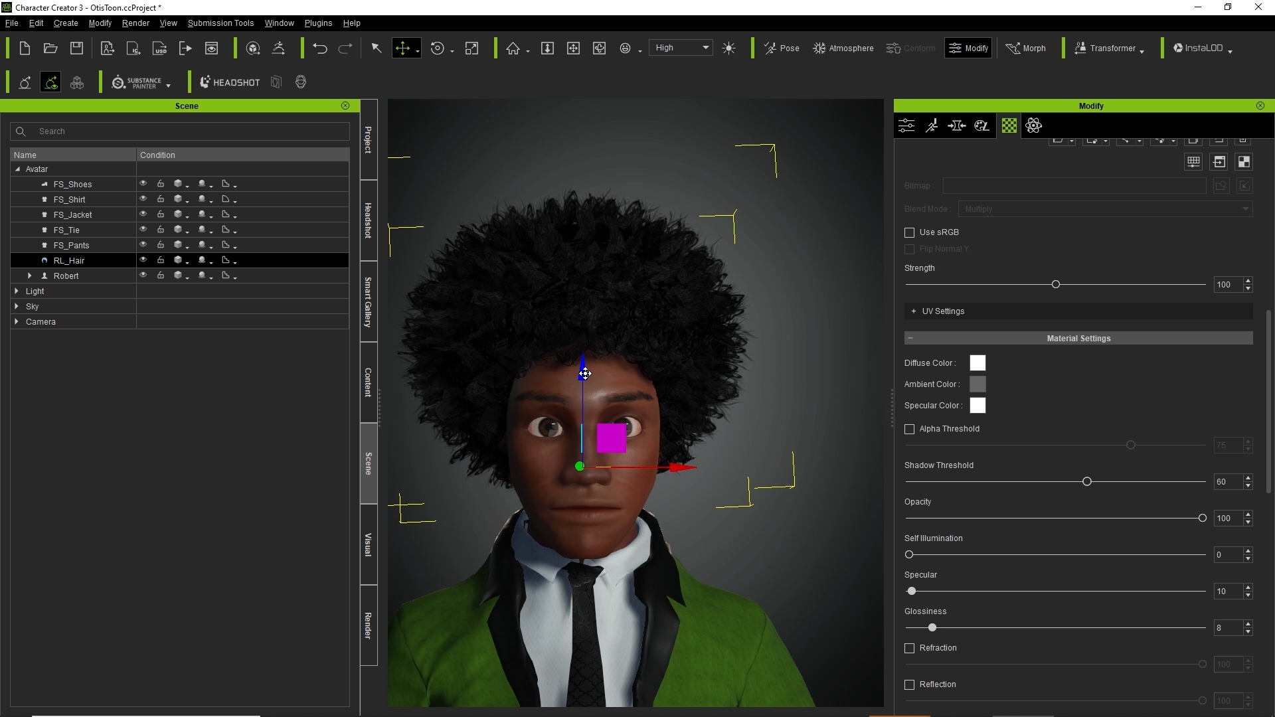Image resolution: width=1275 pixels, height=717 pixels.
Task: Redo the last action
Action: pyautogui.click(x=345, y=48)
